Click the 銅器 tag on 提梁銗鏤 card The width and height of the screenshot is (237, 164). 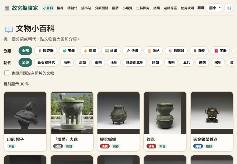pos(116,146)
